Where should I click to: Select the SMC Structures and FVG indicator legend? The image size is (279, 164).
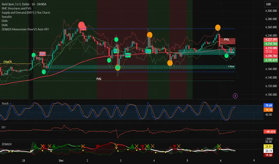tap(16, 8)
